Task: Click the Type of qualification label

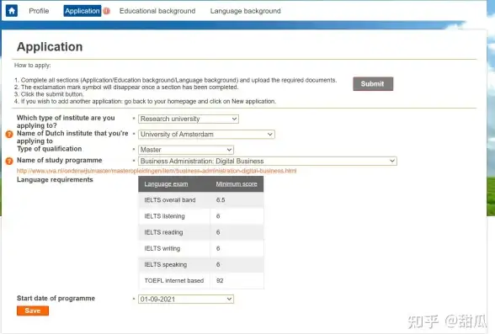Action: [x=49, y=149]
